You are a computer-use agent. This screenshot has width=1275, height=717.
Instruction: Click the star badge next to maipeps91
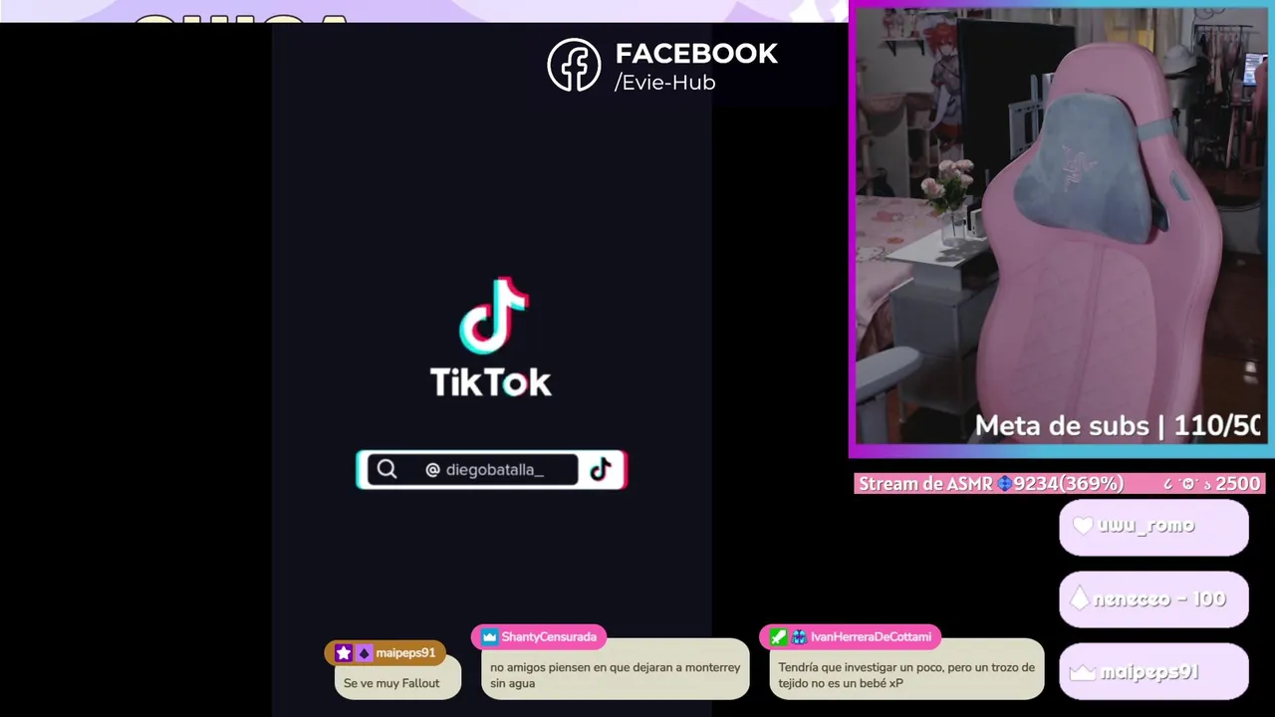tap(344, 653)
